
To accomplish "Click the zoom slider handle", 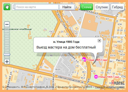I will click(7, 54).
